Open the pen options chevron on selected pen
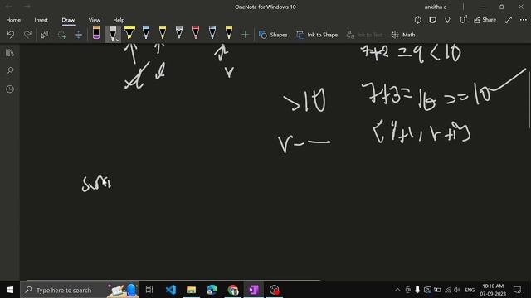The height and width of the screenshot is (298, 531). 118,40
